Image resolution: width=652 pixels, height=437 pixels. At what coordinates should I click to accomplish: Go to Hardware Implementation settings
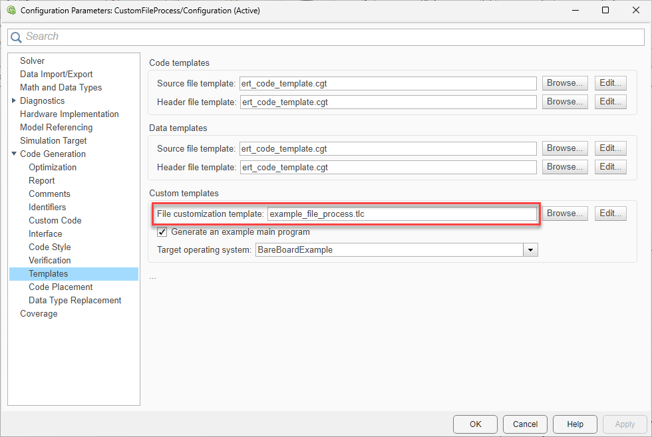coord(69,114)
